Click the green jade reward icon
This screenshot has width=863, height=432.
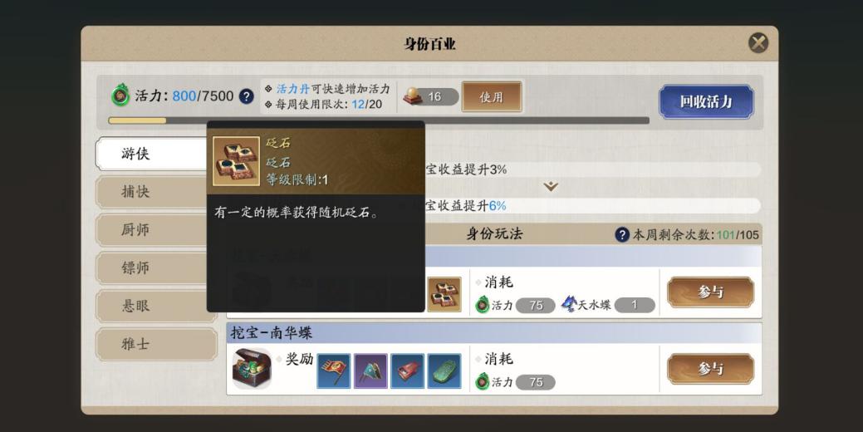pos(444,371)
